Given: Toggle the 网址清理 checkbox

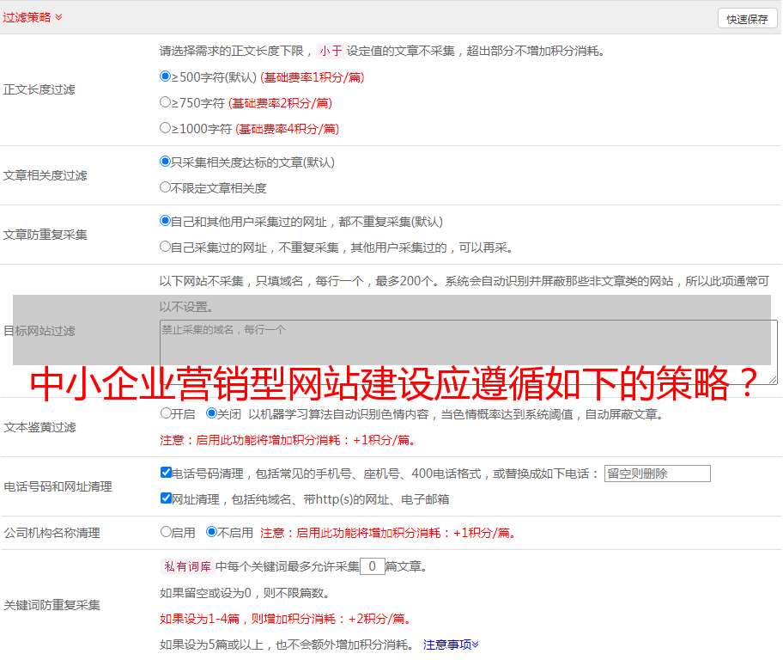Looking at the screenshot, I should [167, 498].
